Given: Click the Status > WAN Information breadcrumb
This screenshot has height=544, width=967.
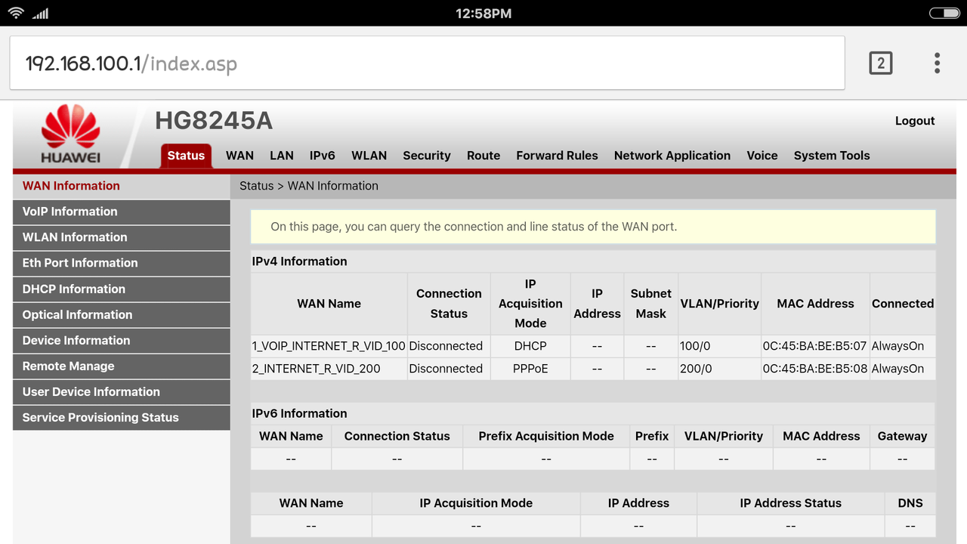Looking at the screenshot, I should (x=309, y=186).
